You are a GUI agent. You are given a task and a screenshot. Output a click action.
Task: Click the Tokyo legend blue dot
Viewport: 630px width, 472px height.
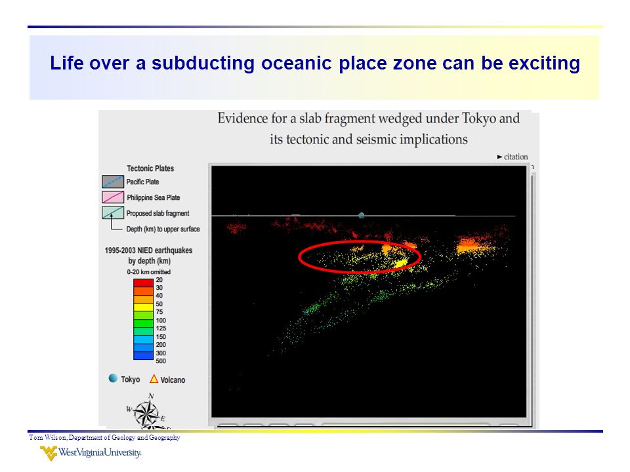(x=113, y=378)
